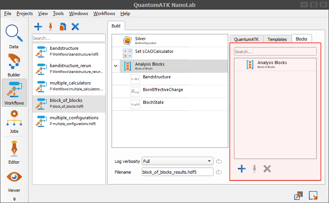
Task: Click the BornEffectiveCharge Z icon
Action: coord(135,91)
